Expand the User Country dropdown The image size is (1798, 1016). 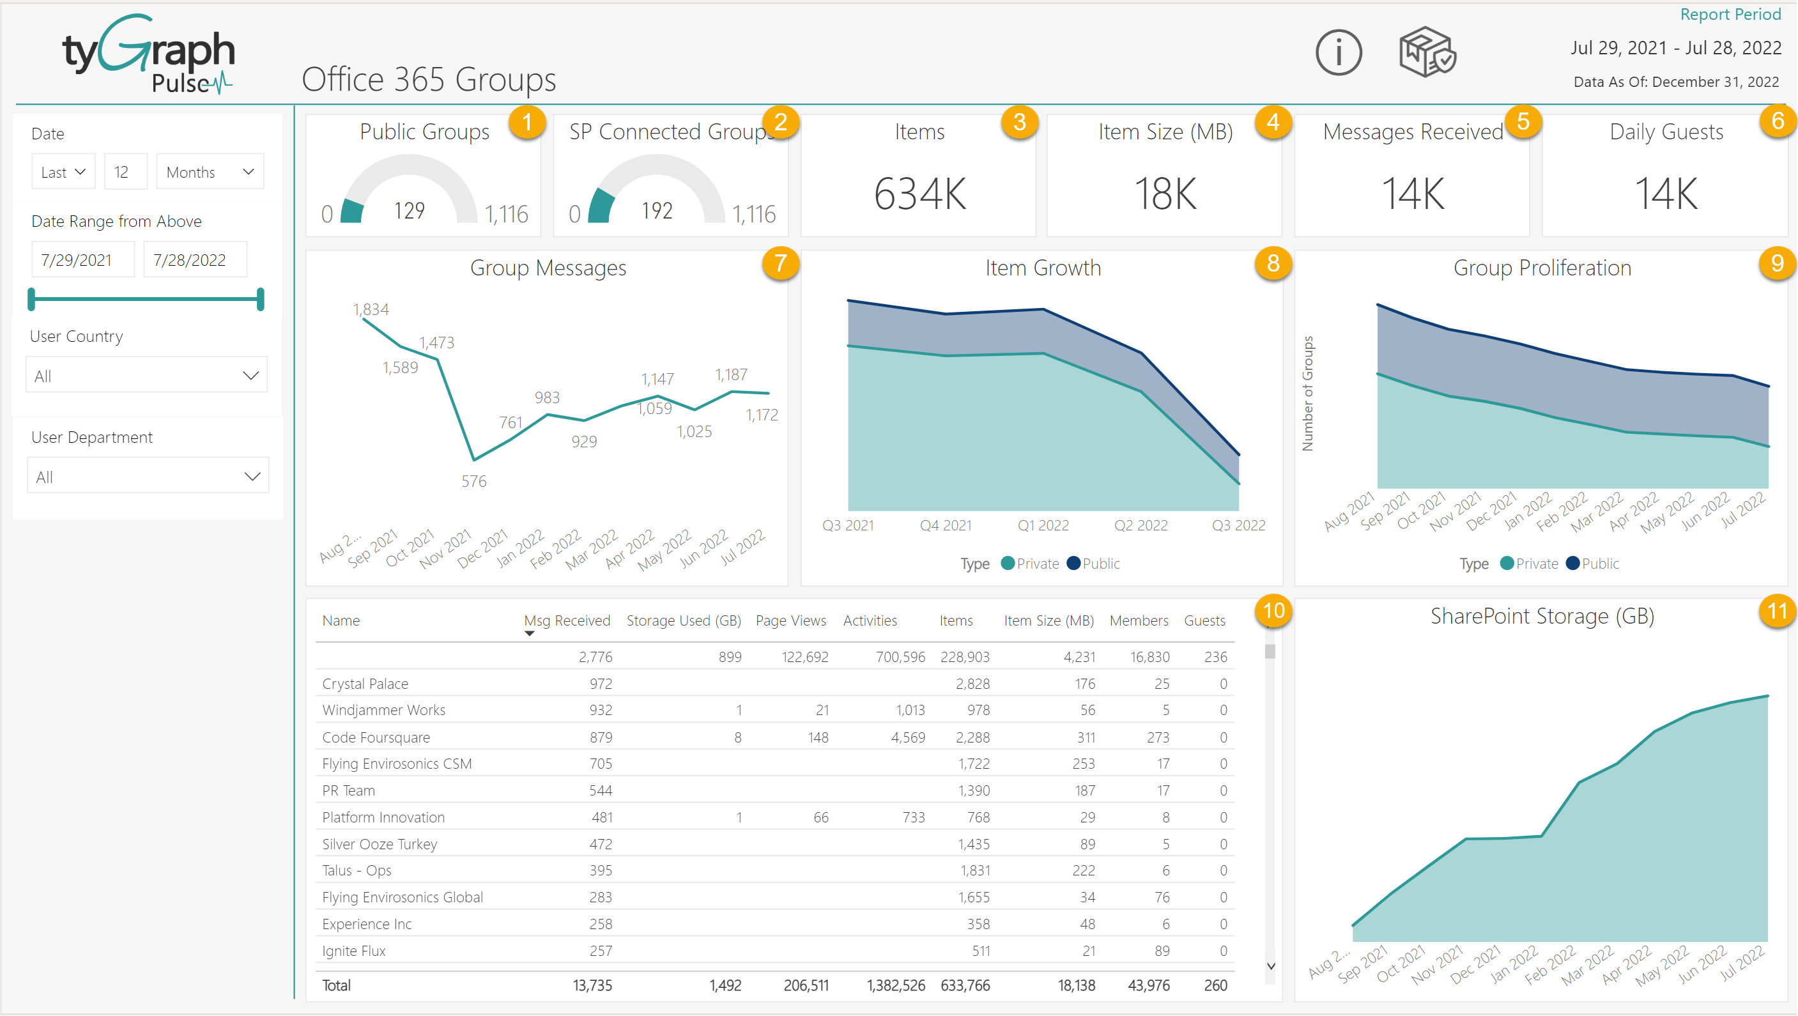point(146,374)
